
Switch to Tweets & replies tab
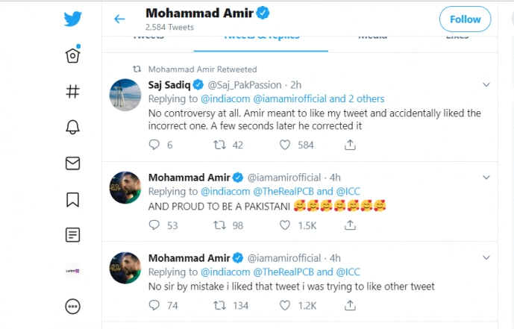tap(261, 36)
